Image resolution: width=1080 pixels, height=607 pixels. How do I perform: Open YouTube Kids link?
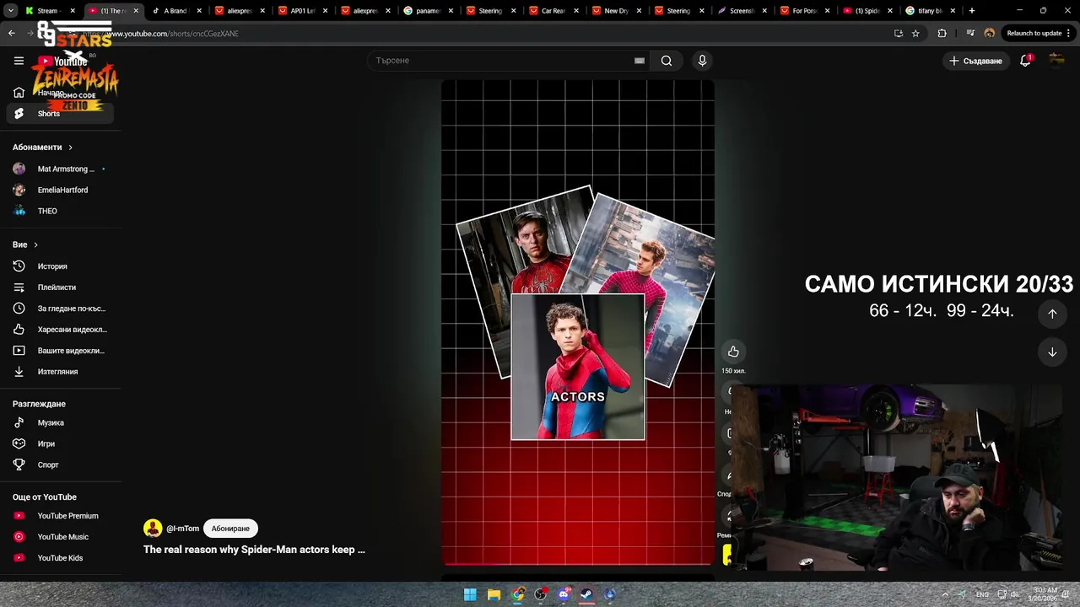pos(60,558)
